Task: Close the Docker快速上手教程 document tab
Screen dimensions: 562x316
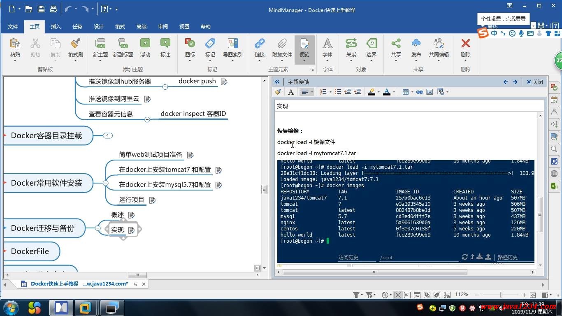Action: pos(144,284)
